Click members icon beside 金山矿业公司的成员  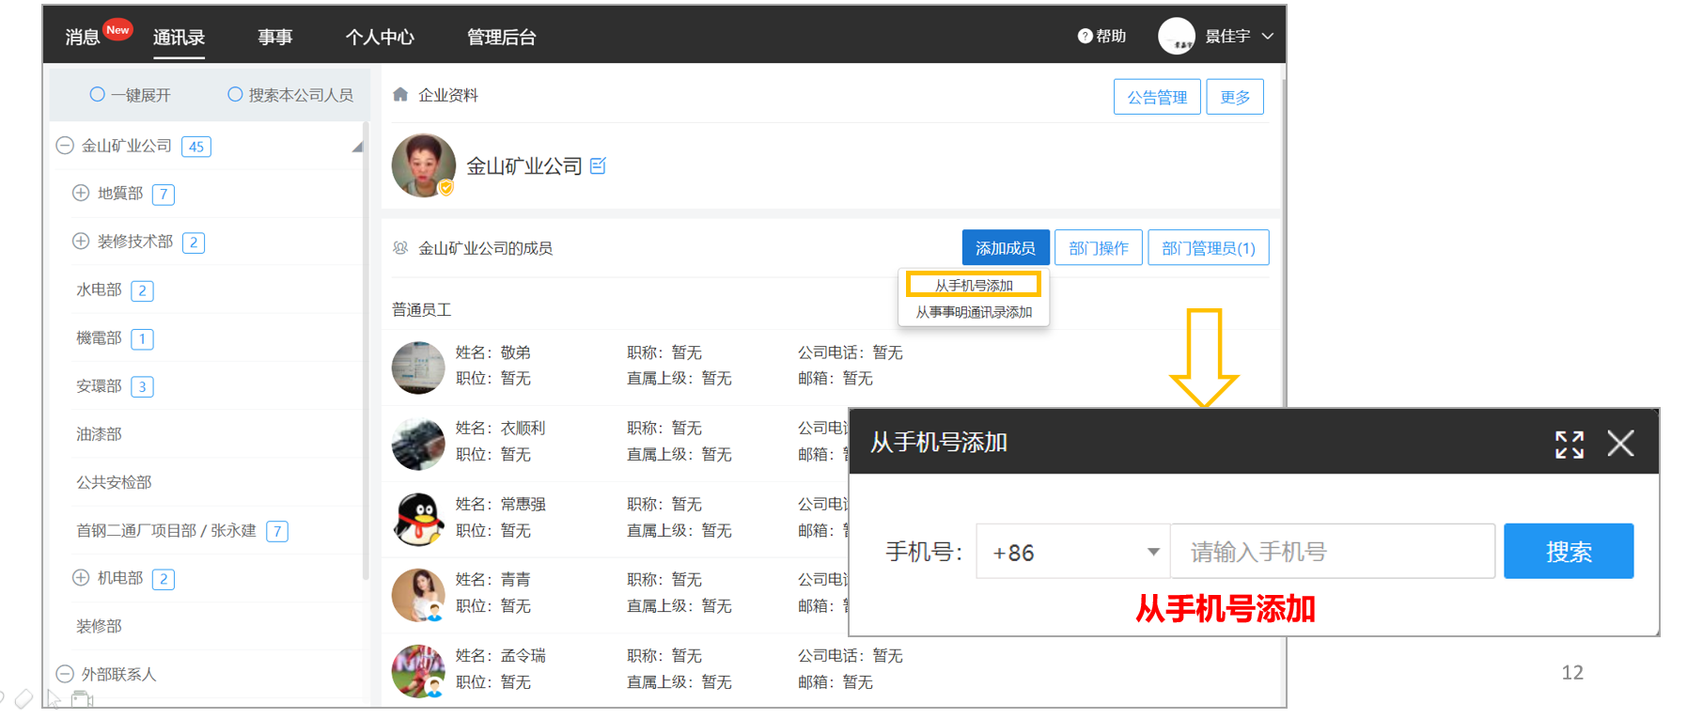coord(400,248)
